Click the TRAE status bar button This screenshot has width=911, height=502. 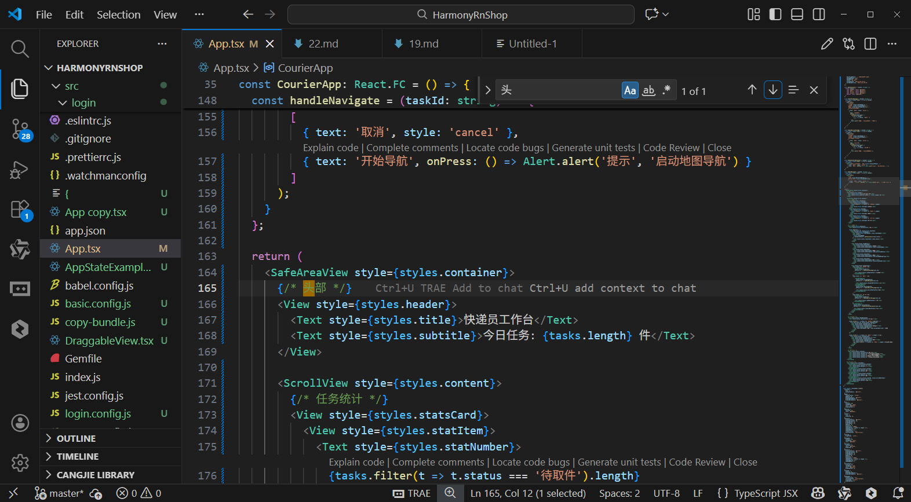coord(411,493)
